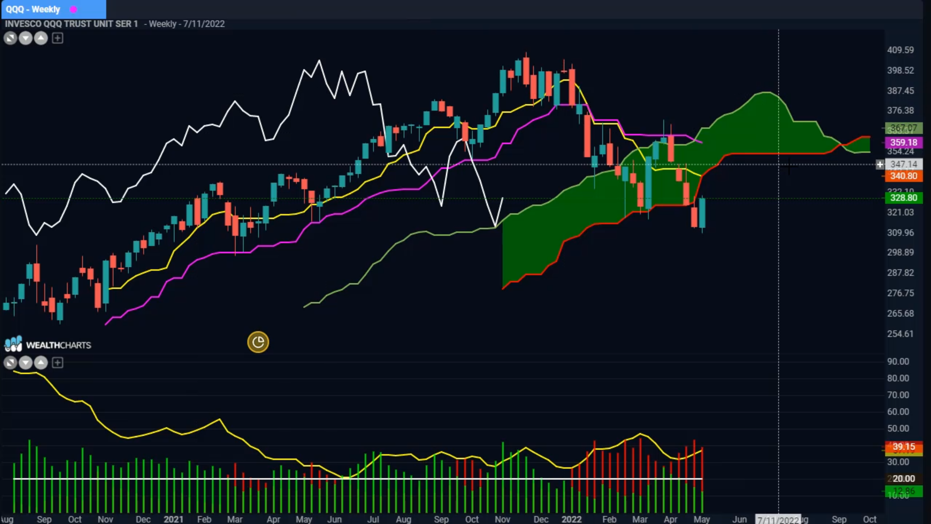
Task: Click the gold pie-chart circle icon
Action: [258, 343]
